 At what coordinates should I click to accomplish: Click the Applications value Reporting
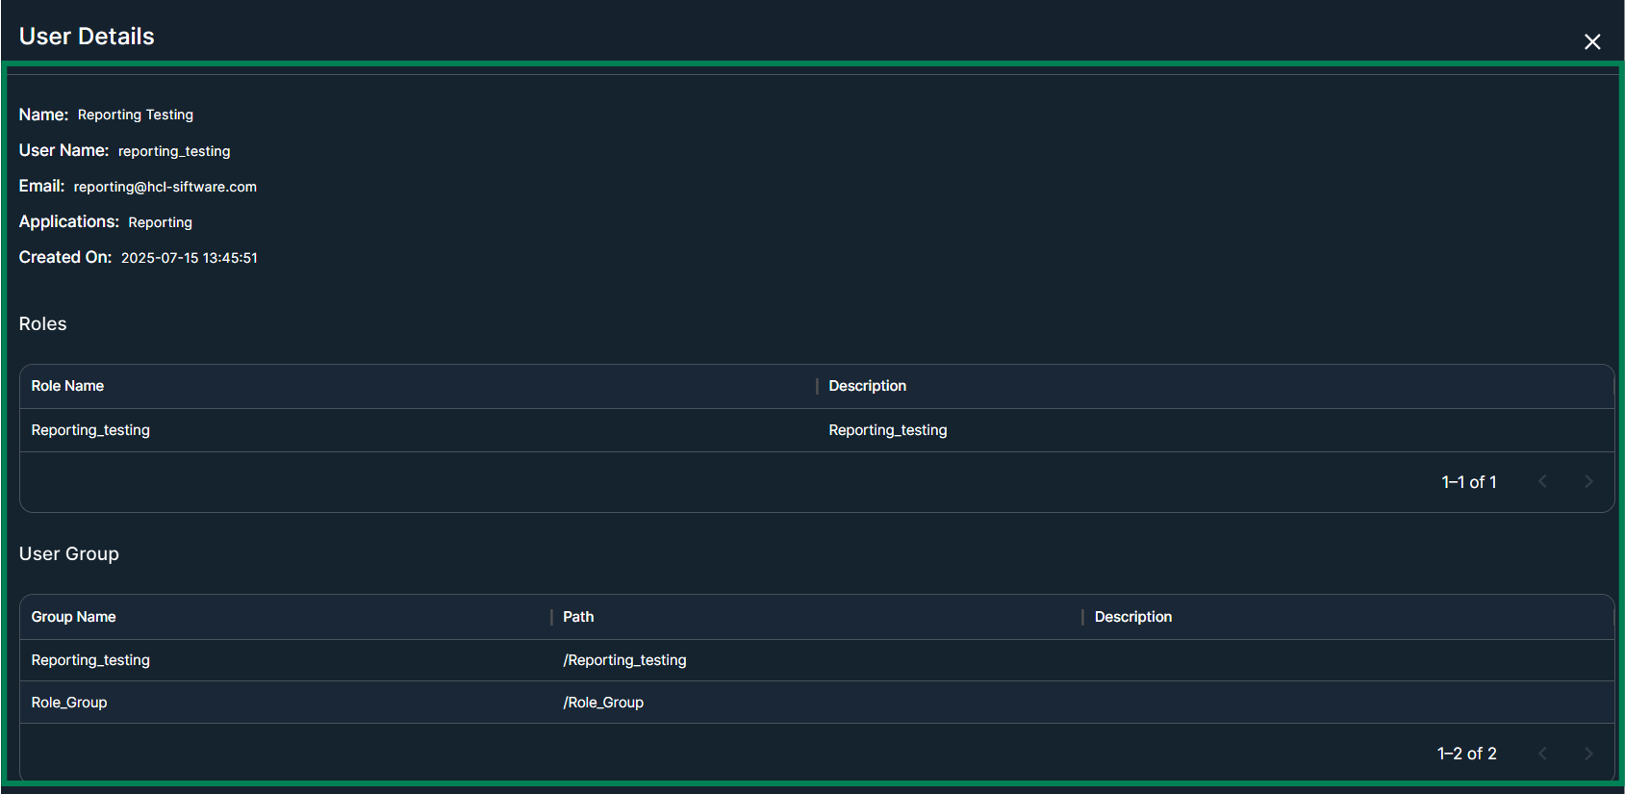click(161, 222)
